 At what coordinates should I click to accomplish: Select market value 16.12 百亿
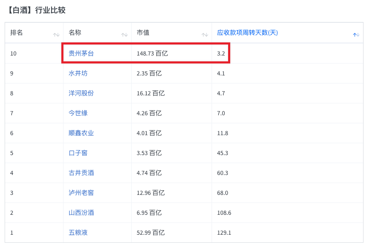coord(151,93)
